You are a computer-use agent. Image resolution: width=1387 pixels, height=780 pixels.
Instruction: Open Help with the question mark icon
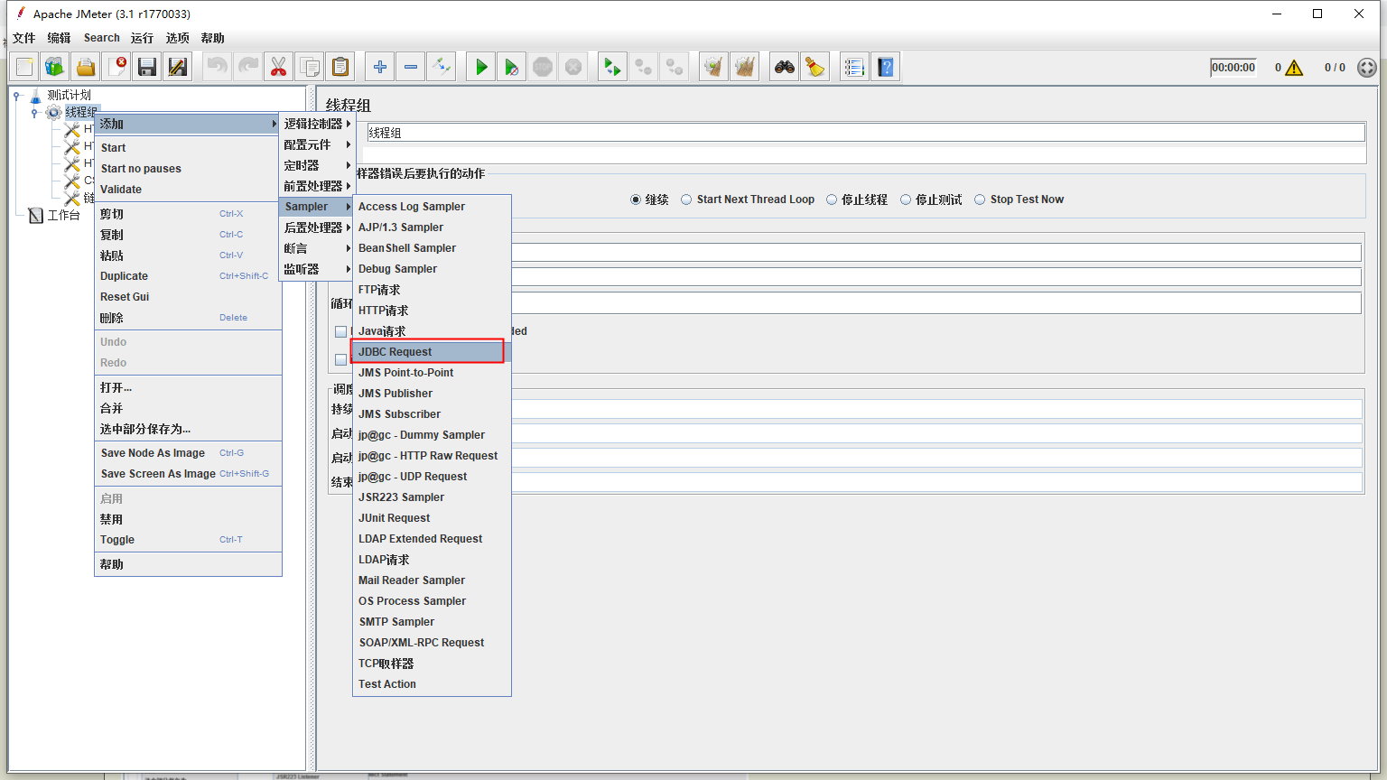(x=886, y=67)
